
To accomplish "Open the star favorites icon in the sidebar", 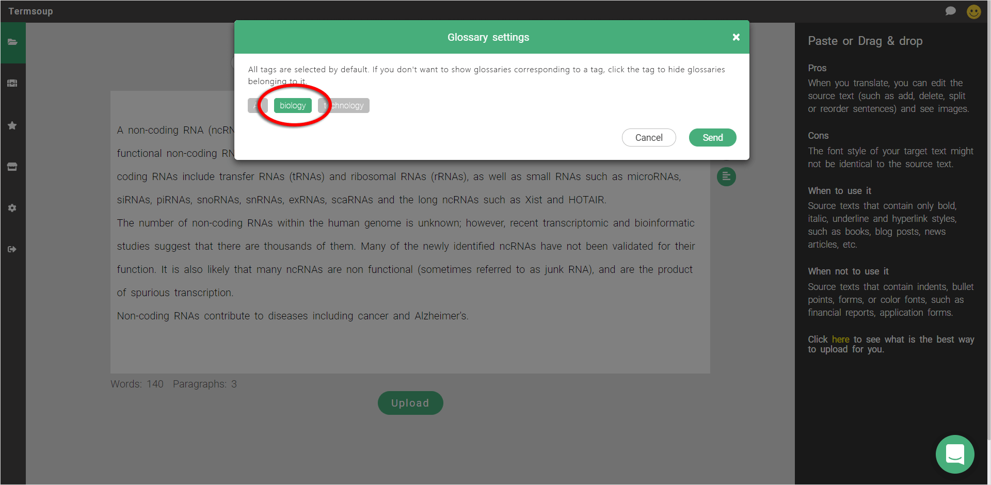I will point(12,125).
